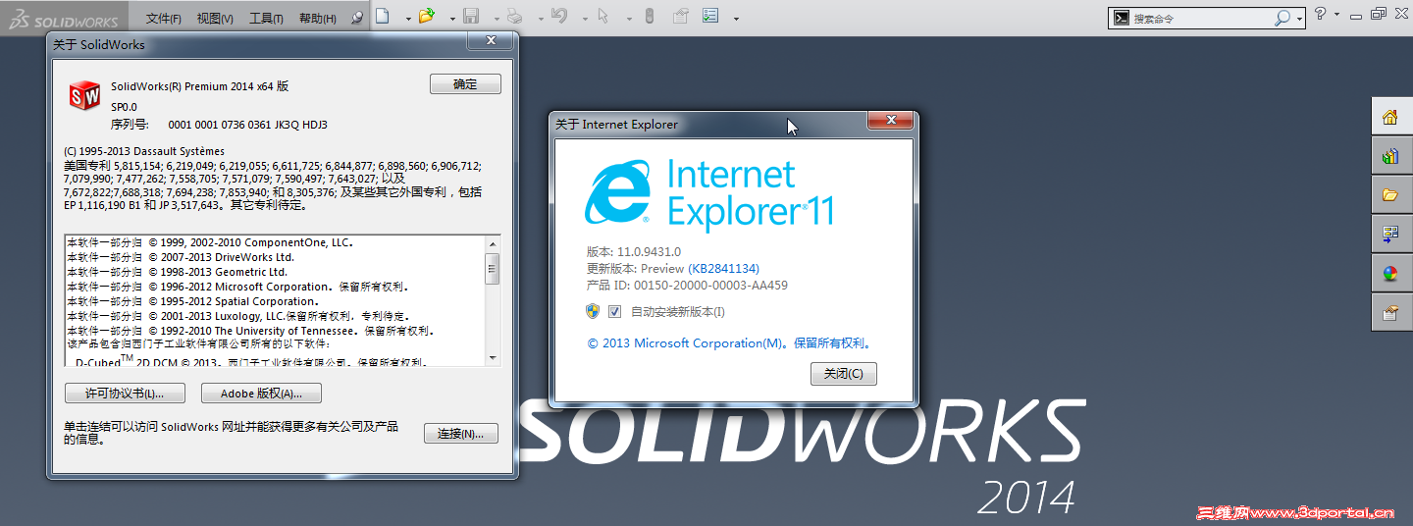Open the 视图(V) menu
The width and height of the screenshot is (1413, 526).
click(x=215, y=18)
